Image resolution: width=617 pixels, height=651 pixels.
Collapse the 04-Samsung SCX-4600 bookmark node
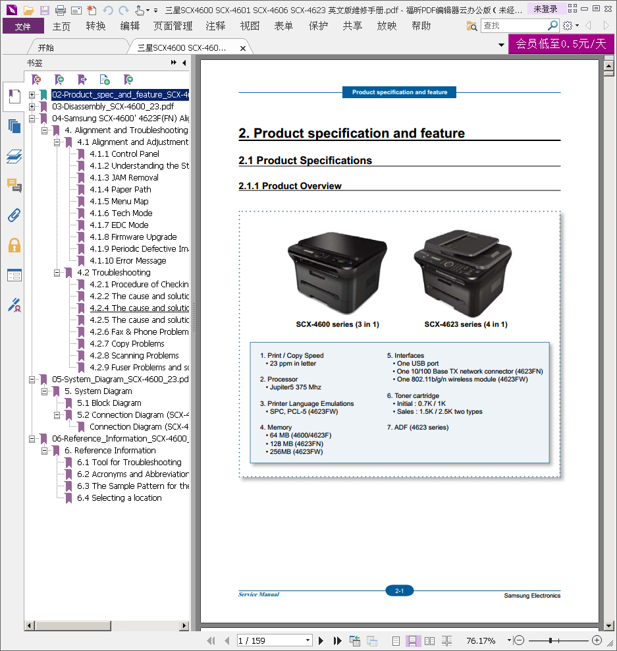click(x=32, y=119)
